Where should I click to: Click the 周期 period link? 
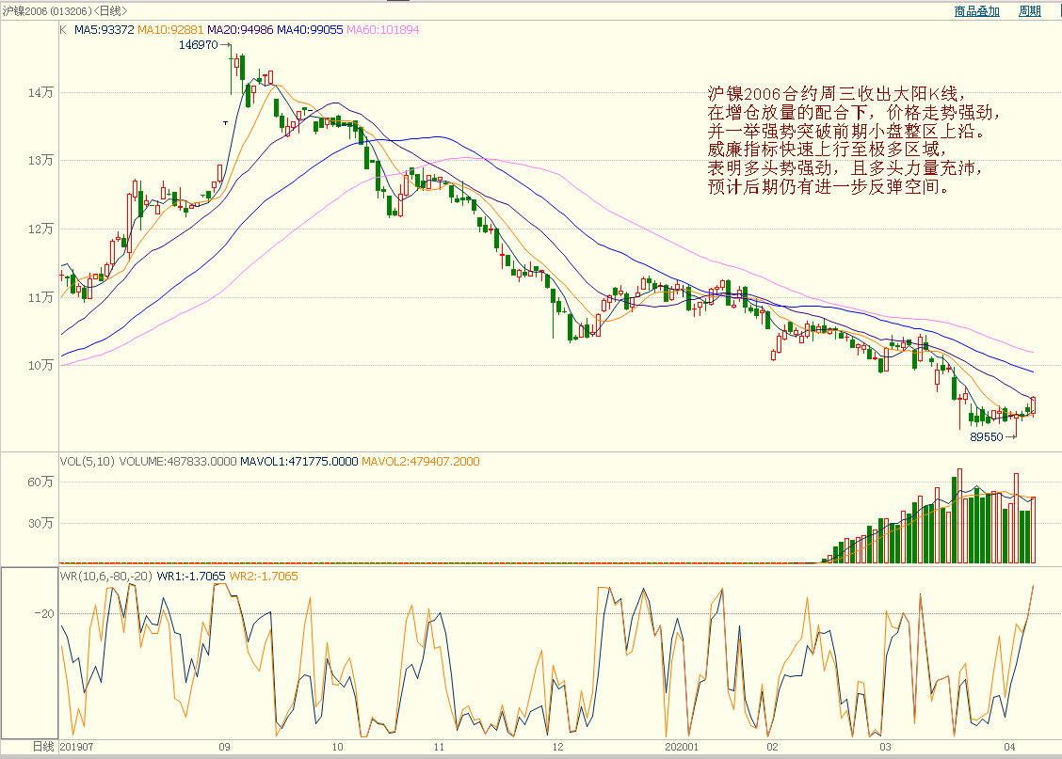[x=1029, y=11]
